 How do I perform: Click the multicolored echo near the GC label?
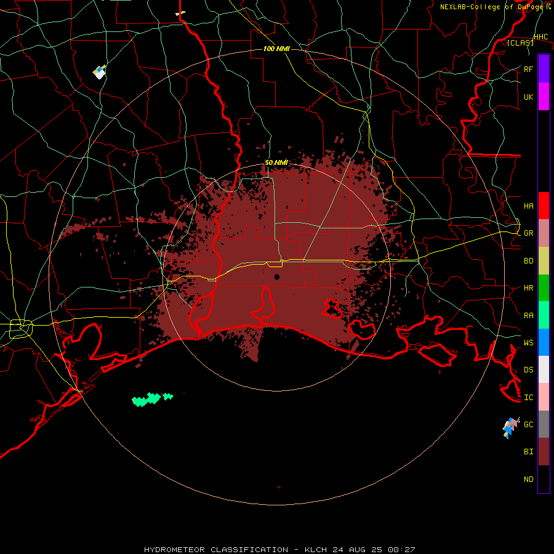[x=510, y=428]
